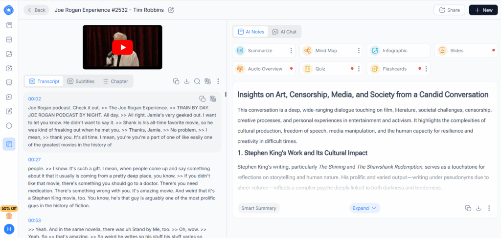Click the Summarize icon
501x238 pixels.
coord(240,50)
